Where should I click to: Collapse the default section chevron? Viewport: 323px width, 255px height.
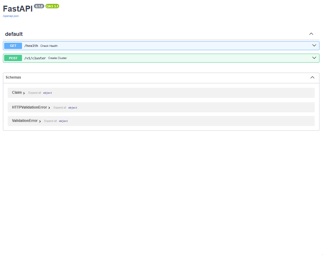pyautogui.click(x=311, y=34)
